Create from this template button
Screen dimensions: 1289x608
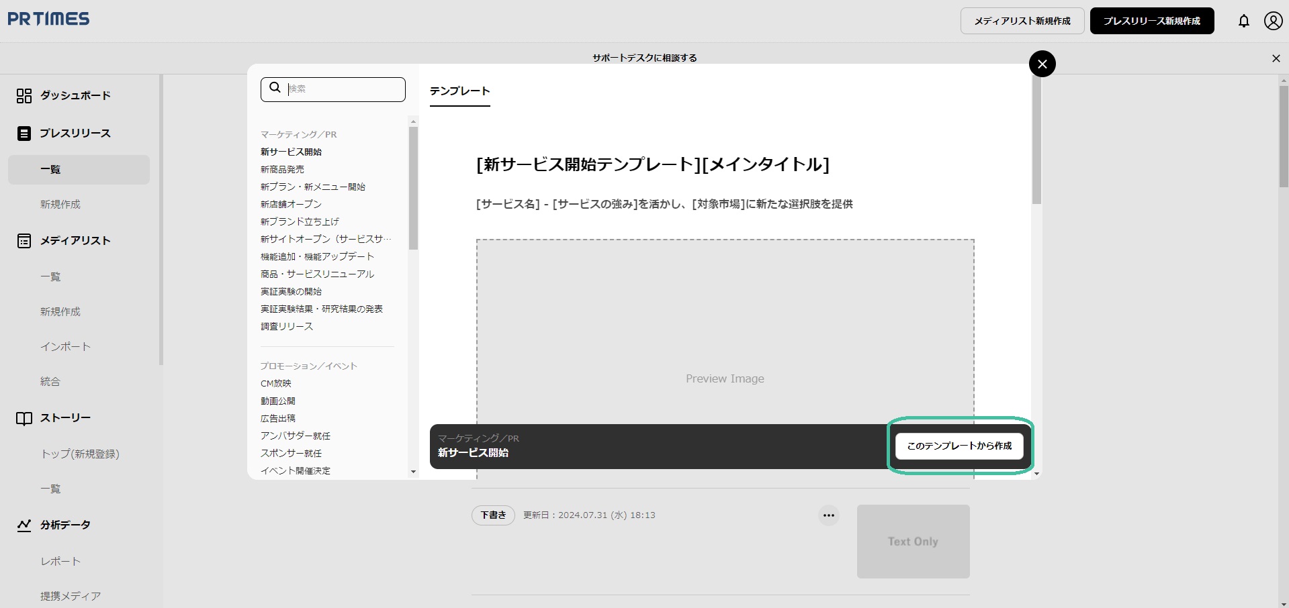(959, 446)
